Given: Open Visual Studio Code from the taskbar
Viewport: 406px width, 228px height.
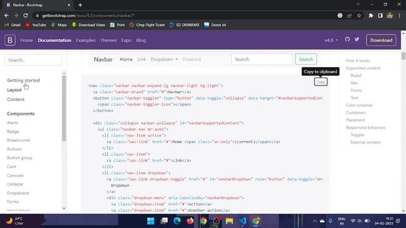Looking at the screenshot, I should click(242, 221).
